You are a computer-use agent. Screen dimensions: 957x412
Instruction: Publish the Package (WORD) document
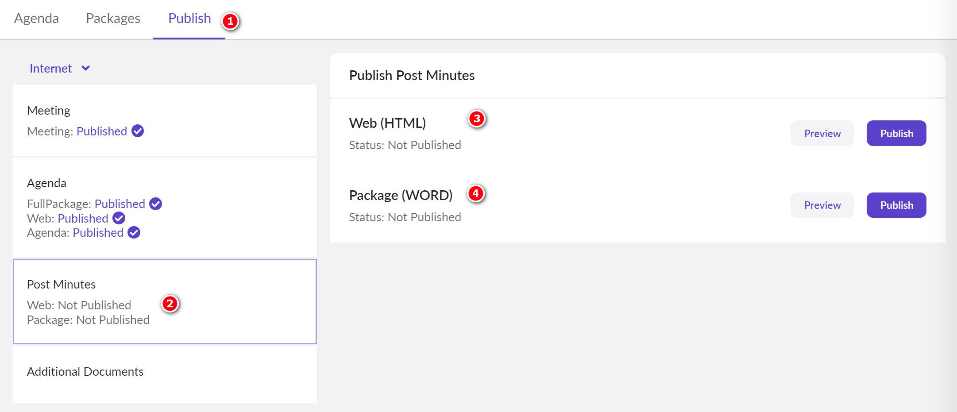896,205
